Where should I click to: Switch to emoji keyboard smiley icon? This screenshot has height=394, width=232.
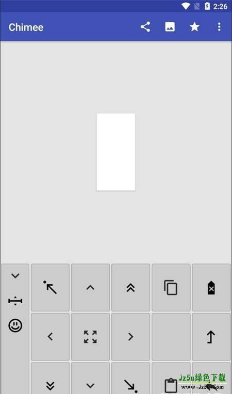point(15,325)
